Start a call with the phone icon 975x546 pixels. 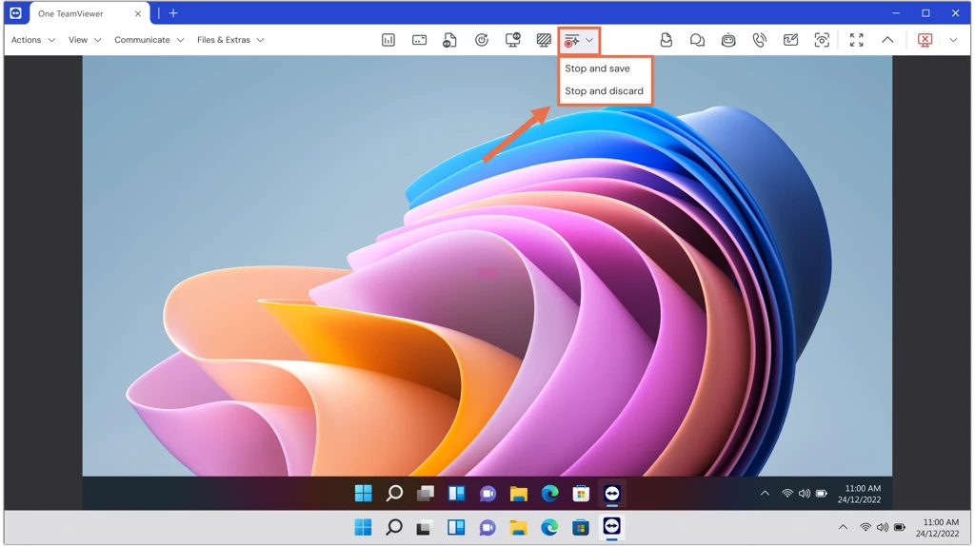tap(759, 40)
